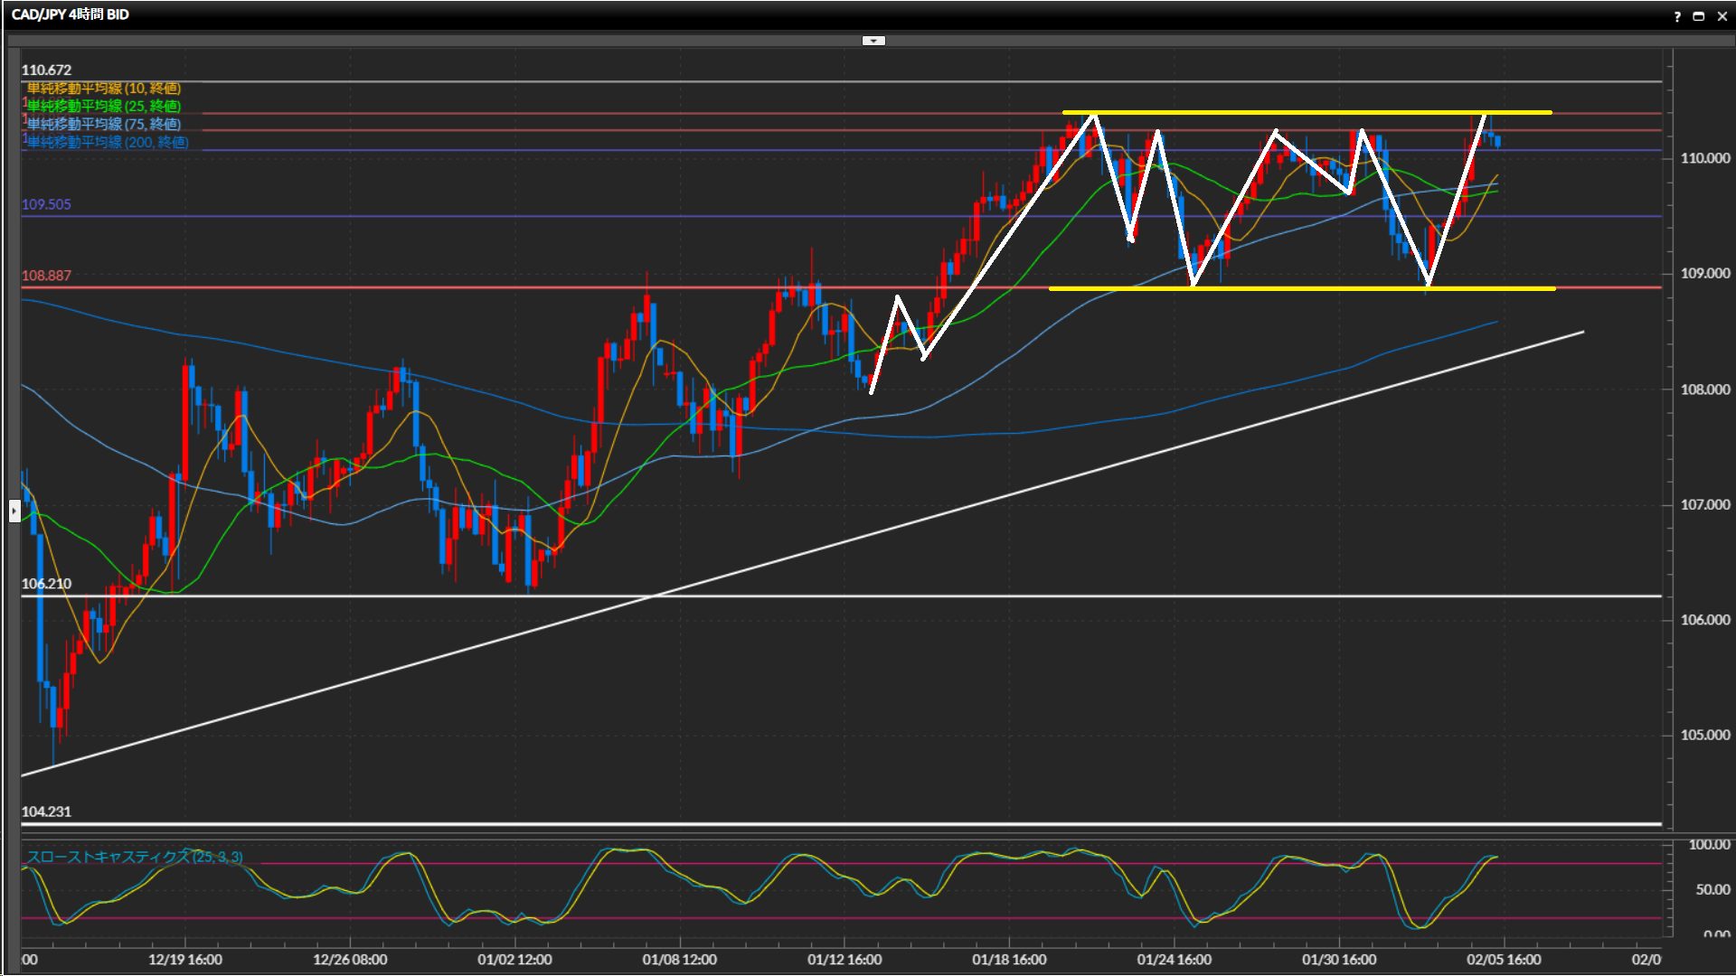
Task: Click the slow stochastics indicator label
Action: [135, 856]
